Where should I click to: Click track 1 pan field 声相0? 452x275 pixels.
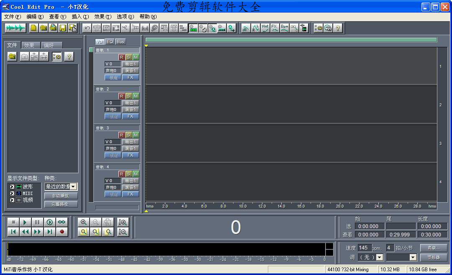[113, 71]
